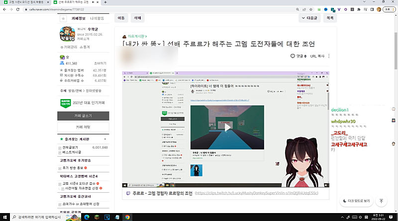Click the purple circle extension icon

(345, 9)
